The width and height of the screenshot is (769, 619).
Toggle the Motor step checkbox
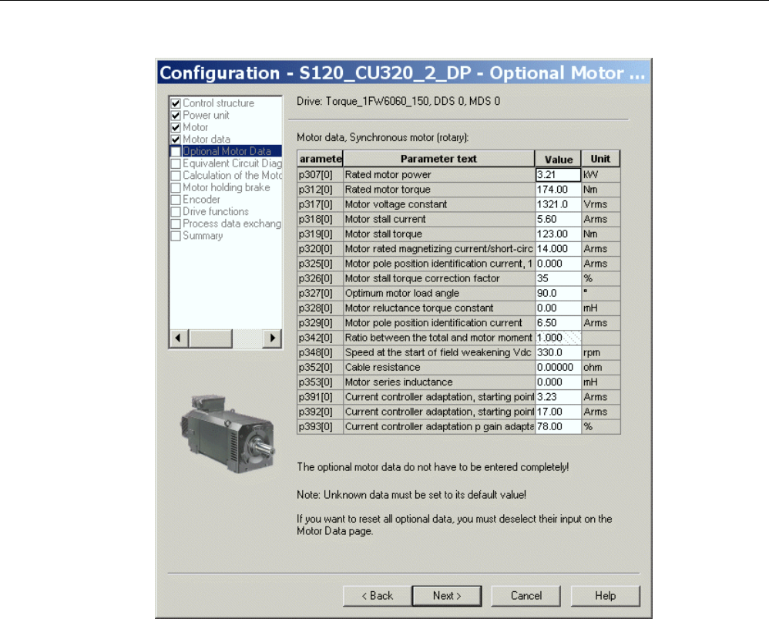(176, 127)
